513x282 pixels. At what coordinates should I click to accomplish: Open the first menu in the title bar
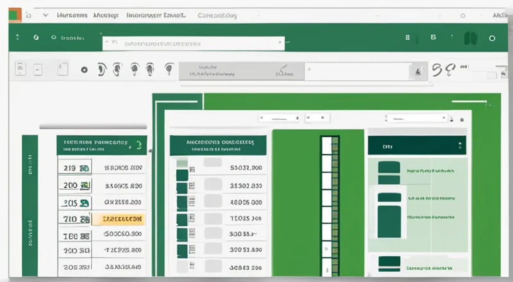(71, 13)
